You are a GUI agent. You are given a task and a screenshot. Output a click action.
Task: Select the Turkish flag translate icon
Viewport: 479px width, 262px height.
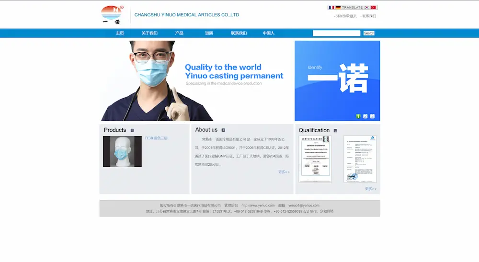pos(373,7)
